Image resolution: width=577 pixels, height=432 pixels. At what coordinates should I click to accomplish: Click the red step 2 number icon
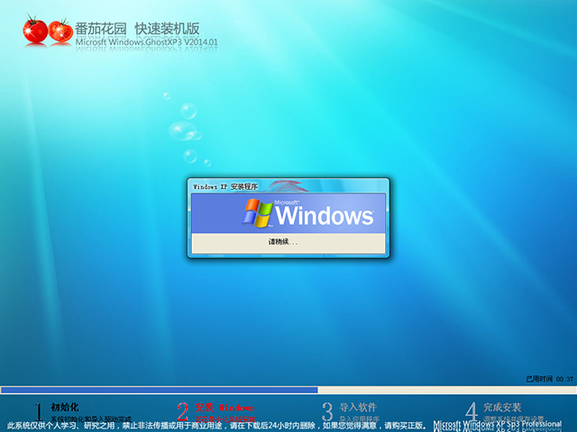182,411
